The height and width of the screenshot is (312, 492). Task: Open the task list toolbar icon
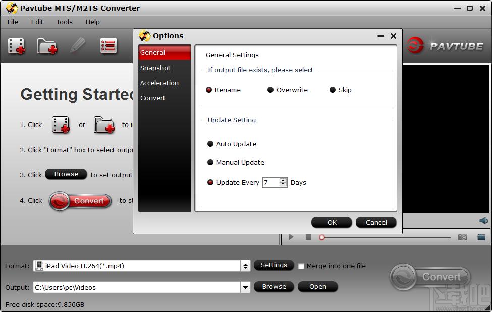tap(108, 46)
